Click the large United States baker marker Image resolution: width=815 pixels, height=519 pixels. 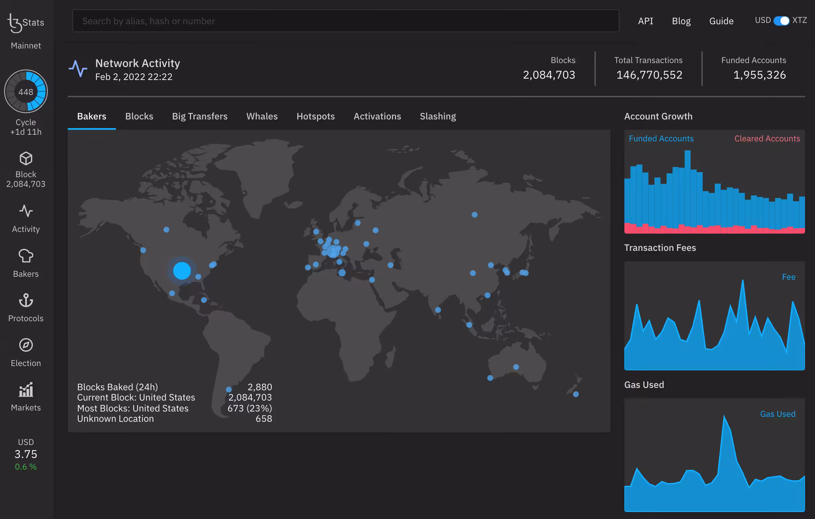click(182, 270)
